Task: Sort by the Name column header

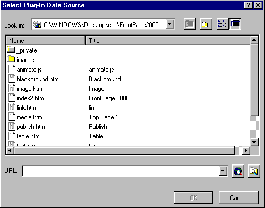Action: pyautogui.click(x=45, y=41)
